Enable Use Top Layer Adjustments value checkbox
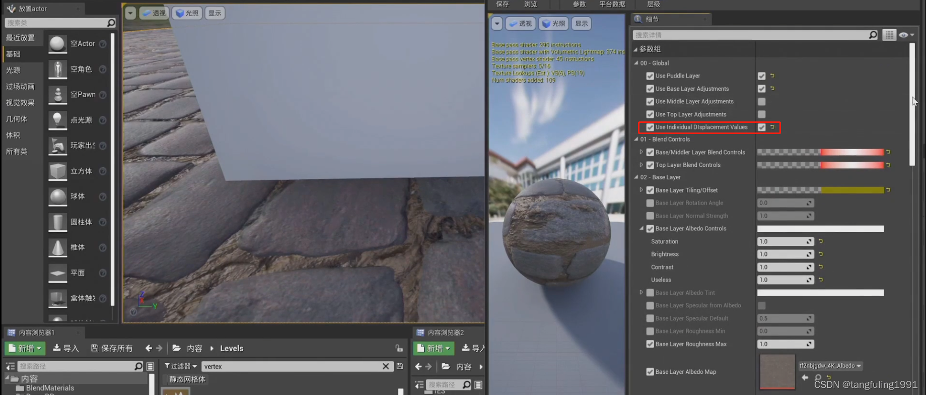Screen dimensions: 926x395 (762, 114)
